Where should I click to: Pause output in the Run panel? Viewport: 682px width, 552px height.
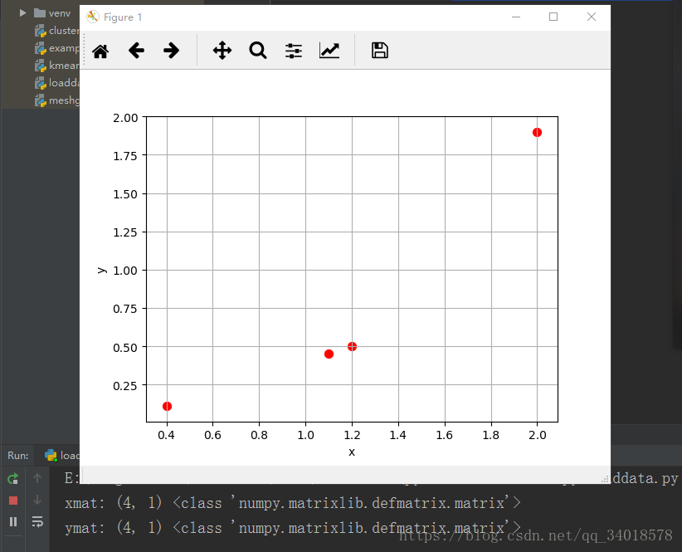13,521
